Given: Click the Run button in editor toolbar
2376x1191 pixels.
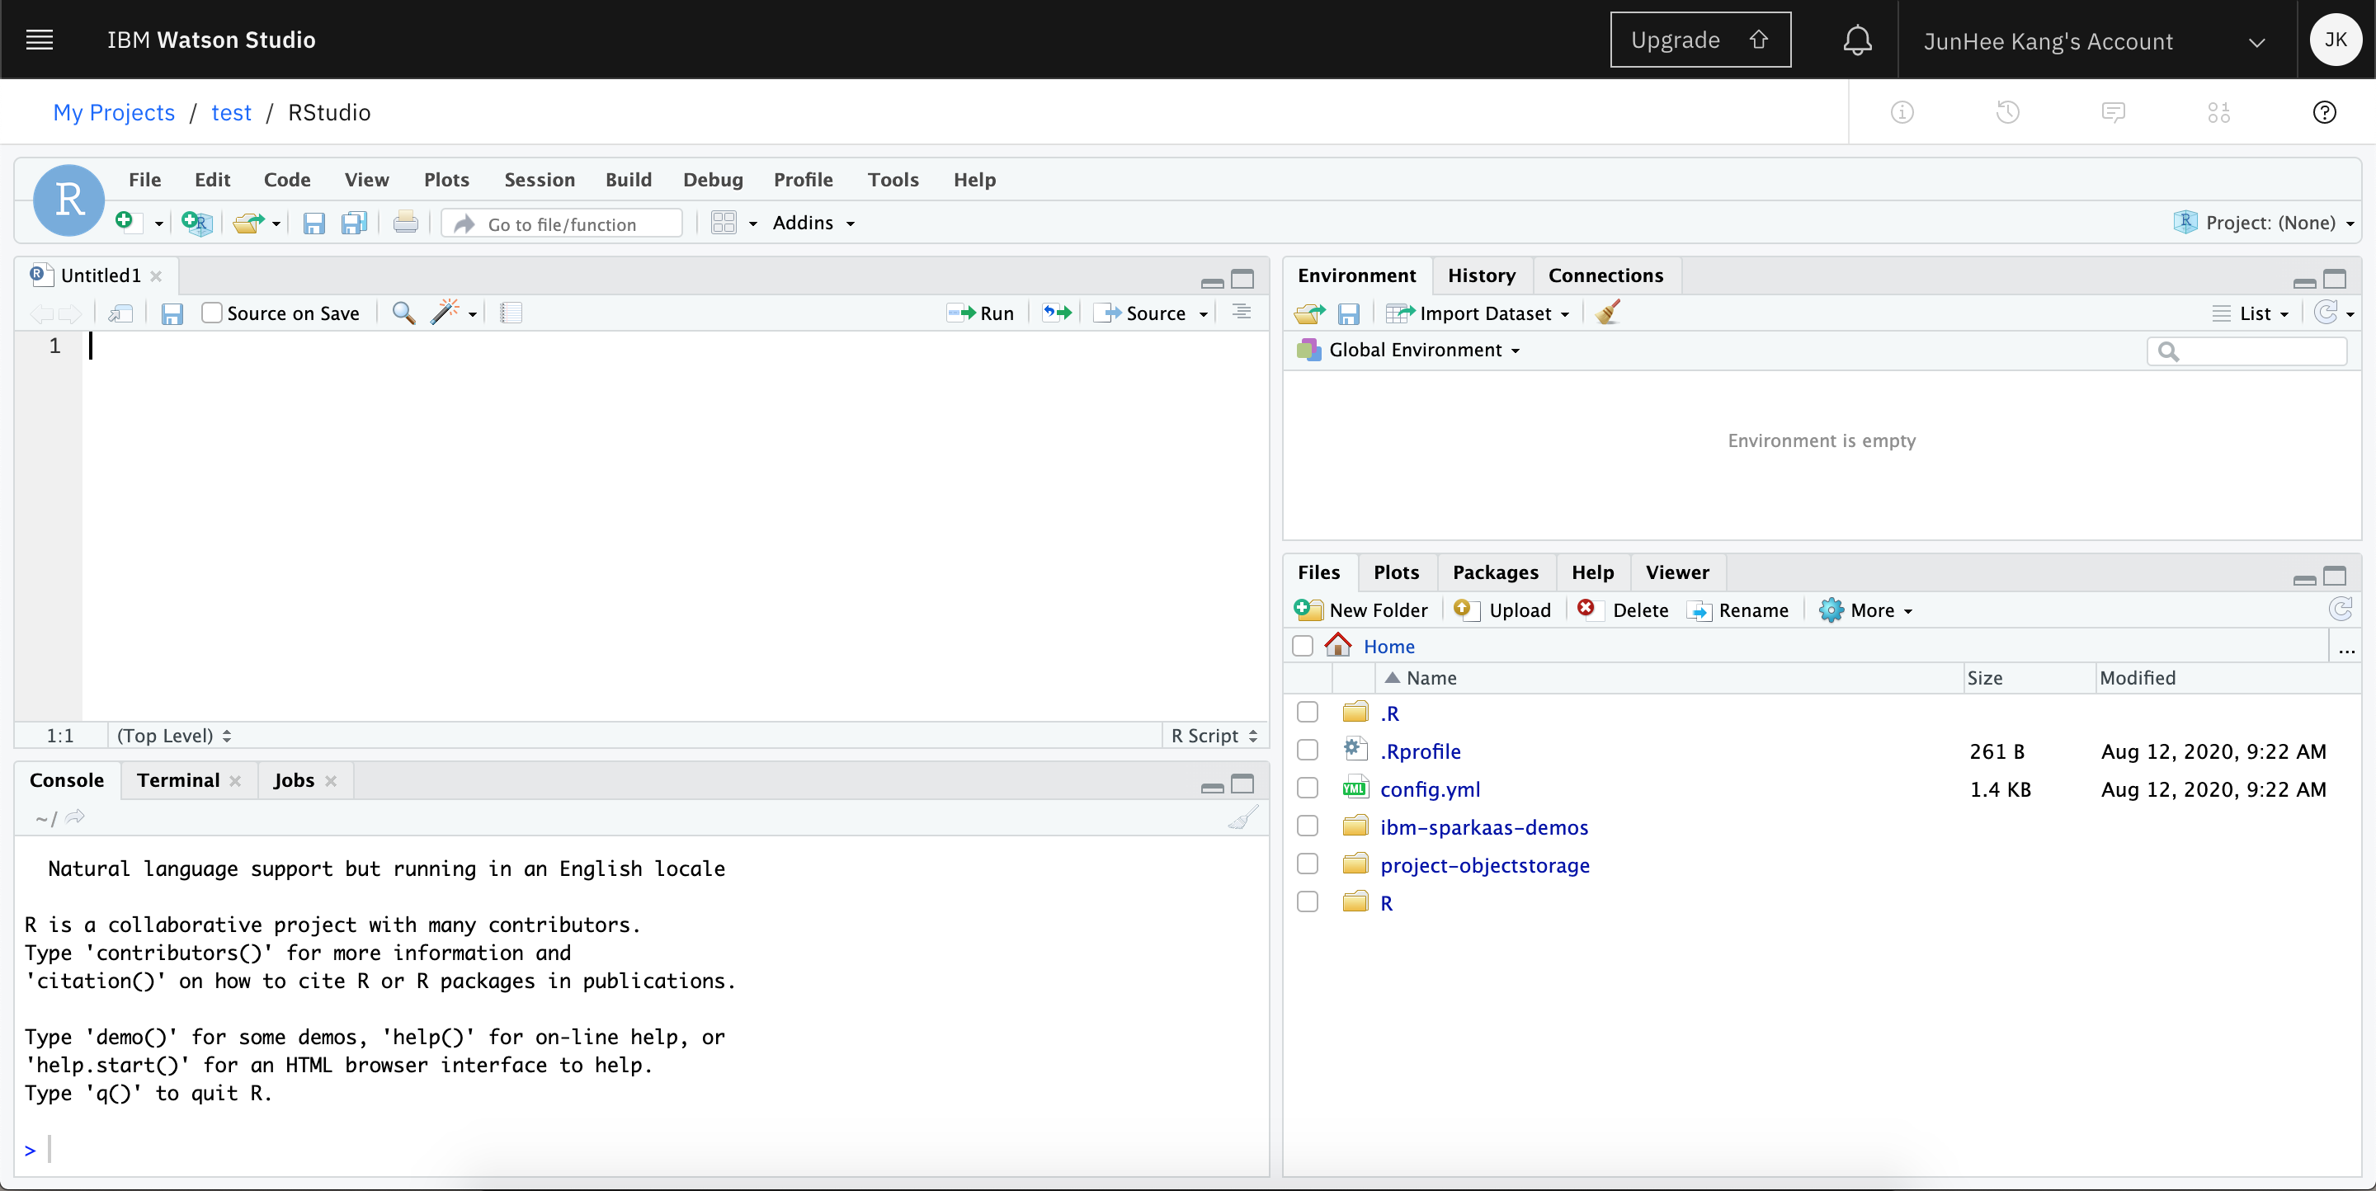Looking at the screenshot, I should tap(983, 313).
